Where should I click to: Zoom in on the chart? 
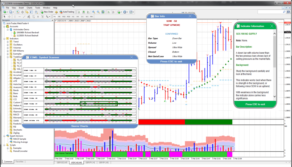[93, 12]
